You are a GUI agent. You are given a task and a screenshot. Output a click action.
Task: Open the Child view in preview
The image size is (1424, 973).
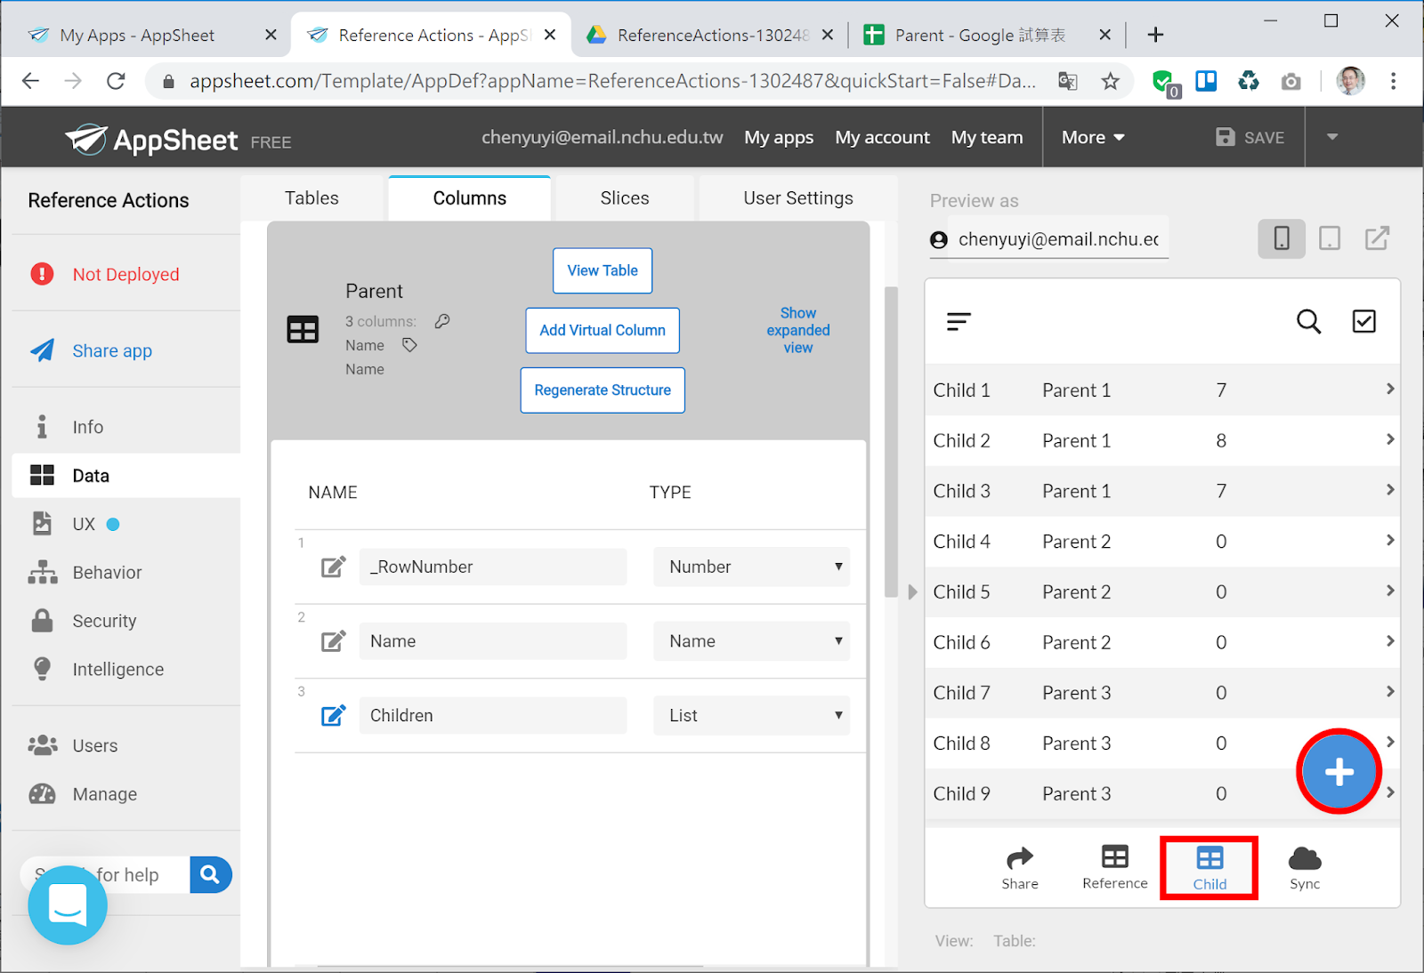click(x=1210, y=868)
